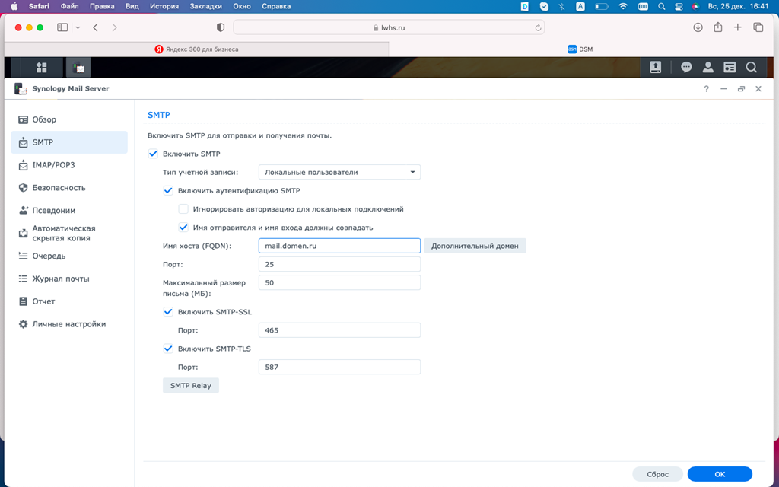Click battery icon in menu bar
779x487 pixels.
coord(602,6)
